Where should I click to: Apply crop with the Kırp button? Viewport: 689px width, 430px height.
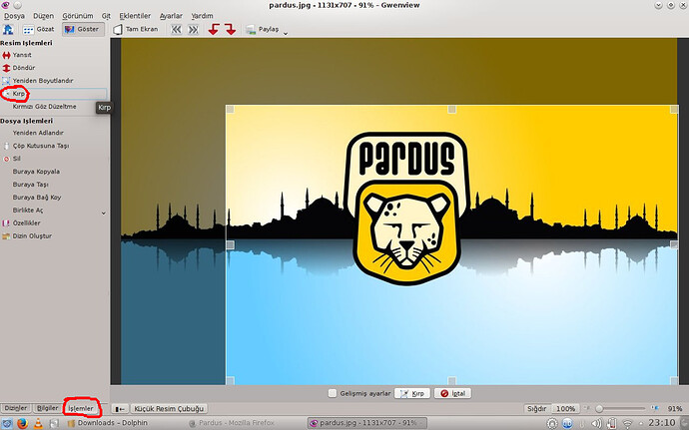412,393
